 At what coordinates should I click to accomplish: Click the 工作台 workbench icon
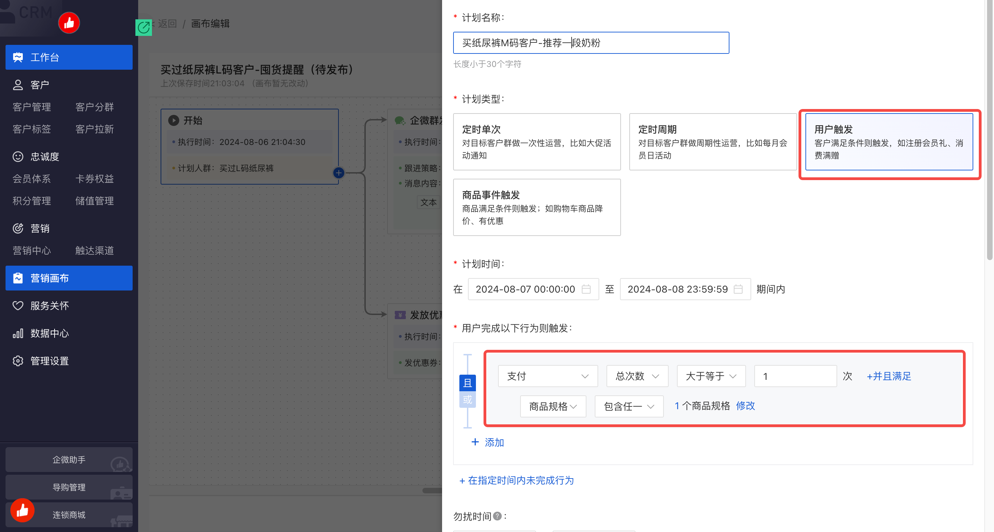(18, 57)
